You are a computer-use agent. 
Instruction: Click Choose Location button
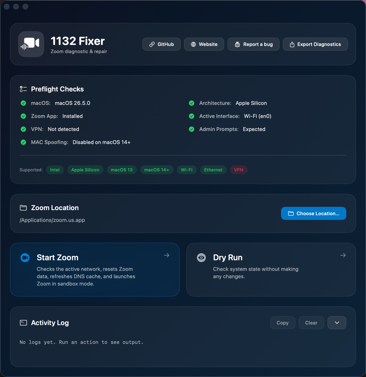click(314, 213)
